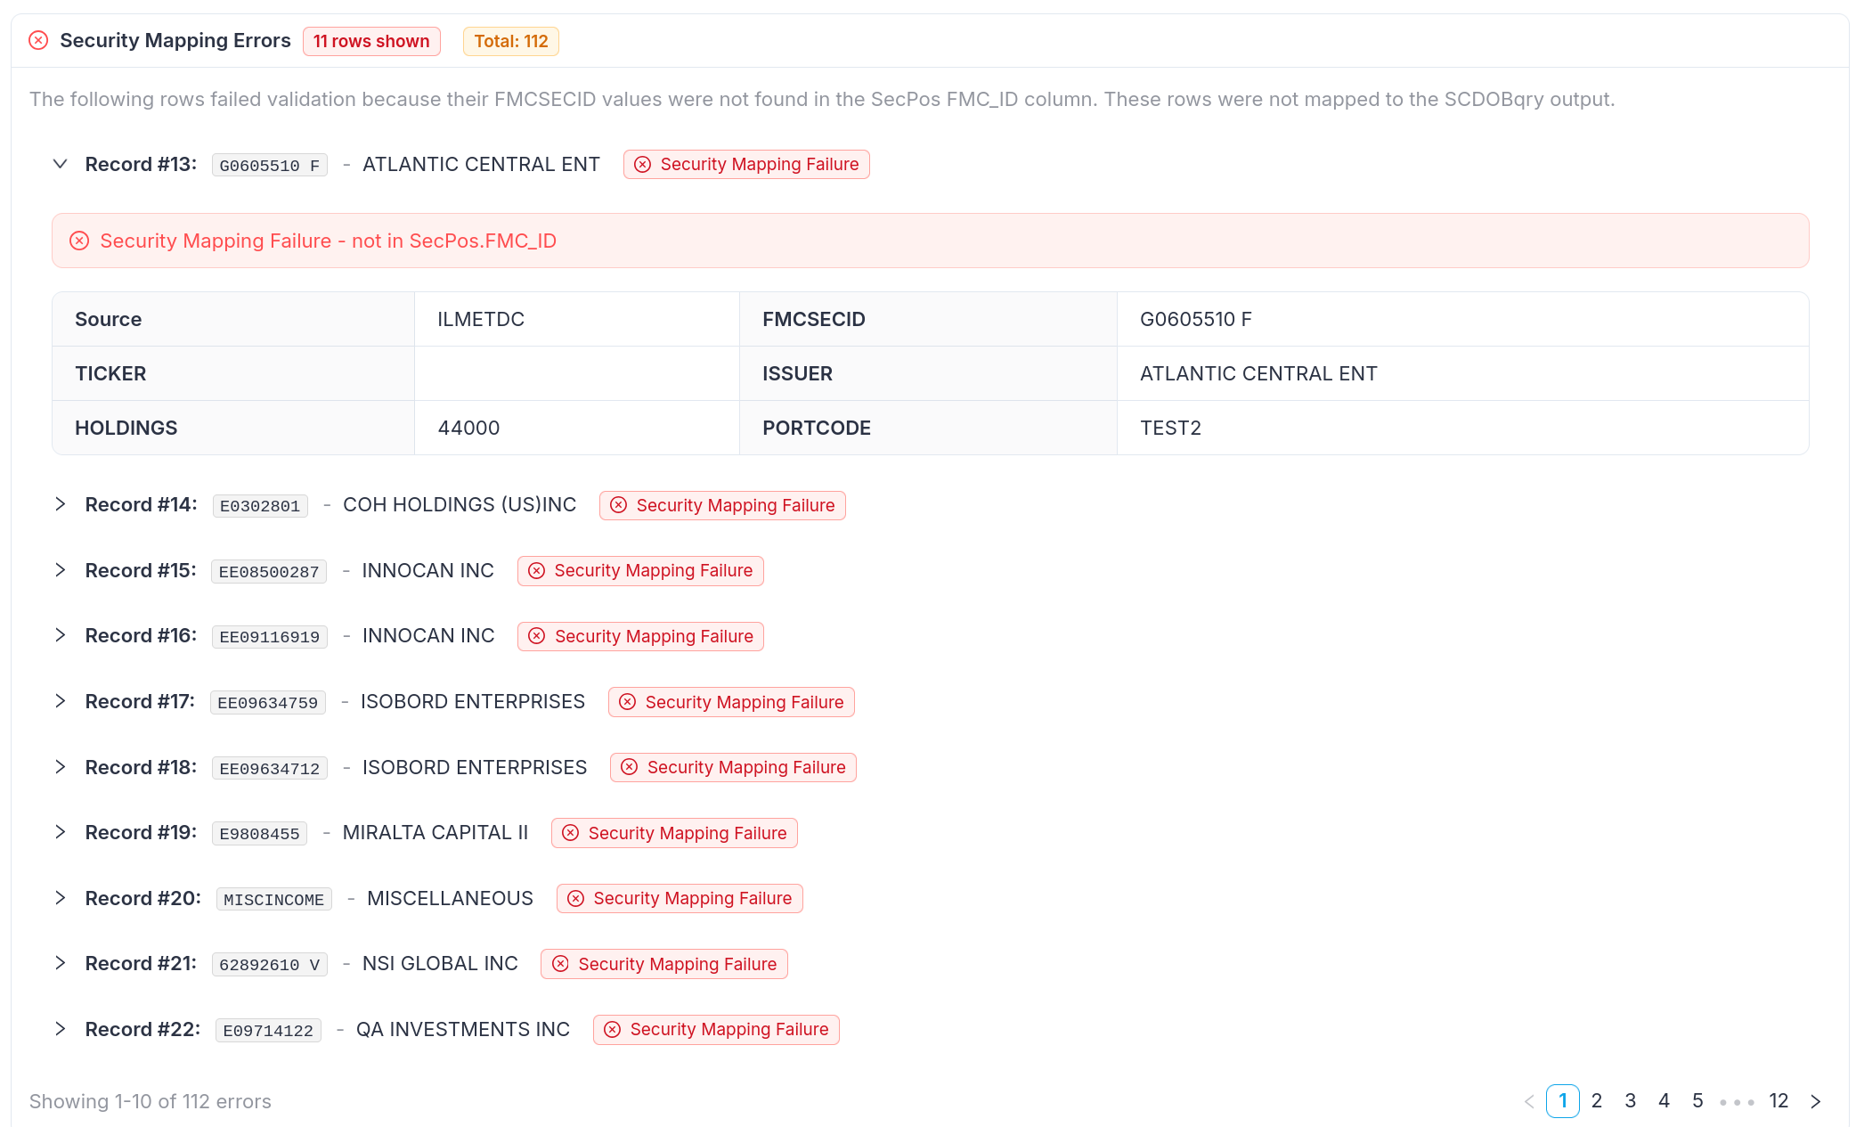
Task: Jump to last page 12
Action: coord(1779,1101)
